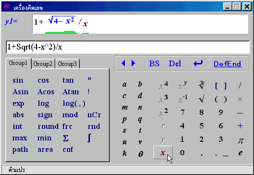Switch to the Group2 tab
Screen dimensions: 254x175
(x=43, y=64)
